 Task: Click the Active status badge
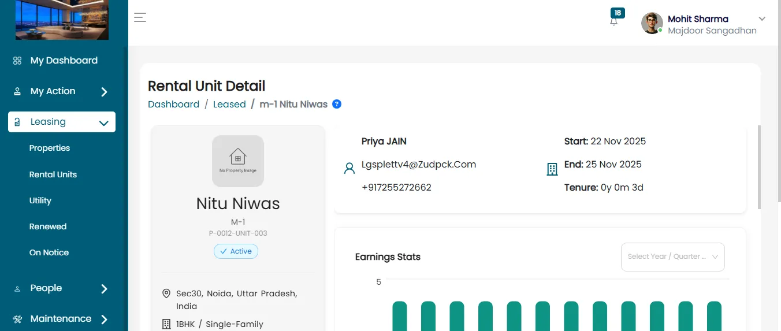(236, 251)
